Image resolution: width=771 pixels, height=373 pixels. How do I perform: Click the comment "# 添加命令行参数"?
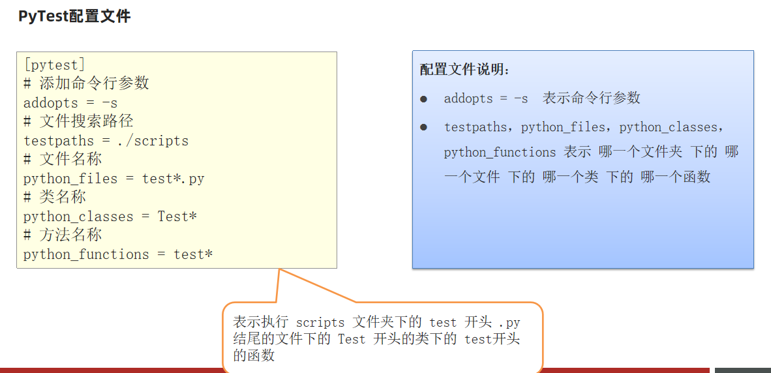click(86, 83)
